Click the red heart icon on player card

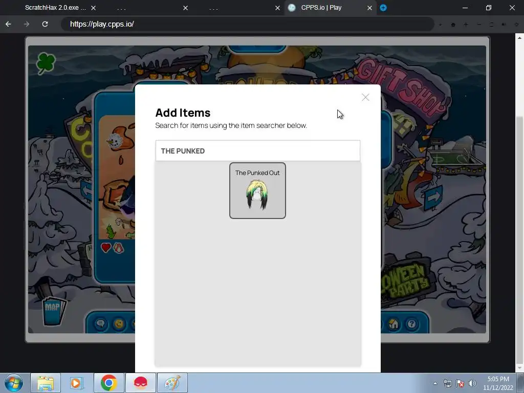106,248
